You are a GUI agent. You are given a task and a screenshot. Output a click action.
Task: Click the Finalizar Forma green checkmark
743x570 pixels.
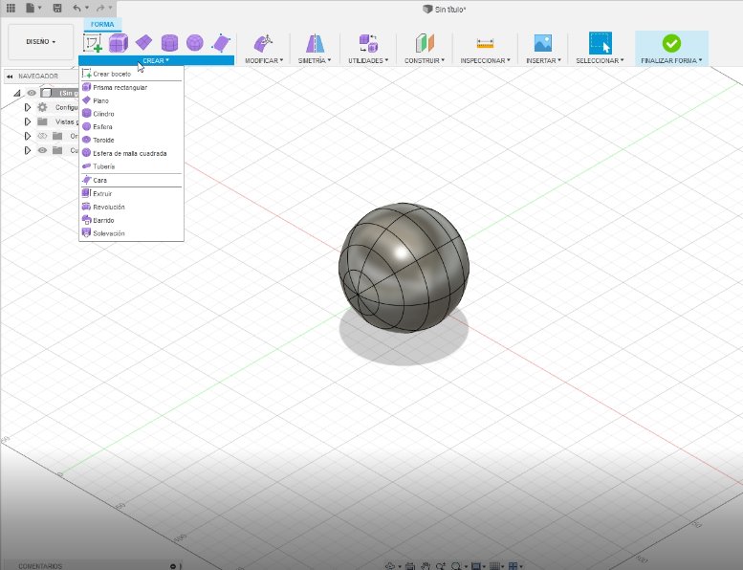point(671,43)
